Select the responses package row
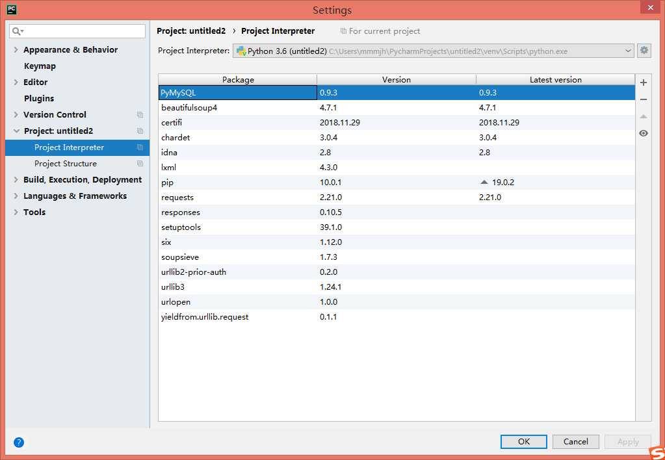This screenshot has height=460, width=665. 397,212
